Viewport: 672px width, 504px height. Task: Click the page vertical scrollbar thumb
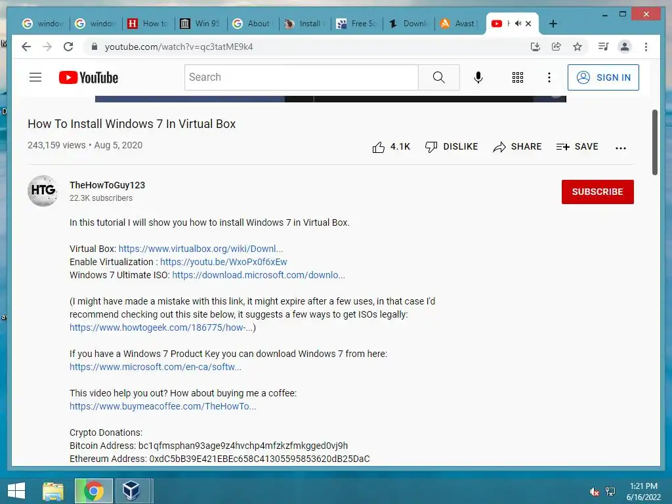[x=654, y=142]
